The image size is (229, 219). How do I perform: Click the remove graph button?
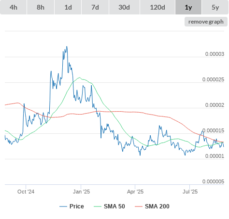coord(206,22)
